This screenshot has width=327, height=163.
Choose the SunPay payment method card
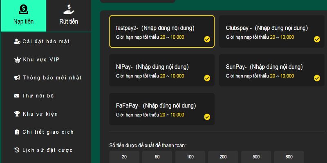click(x=272, y=70)
